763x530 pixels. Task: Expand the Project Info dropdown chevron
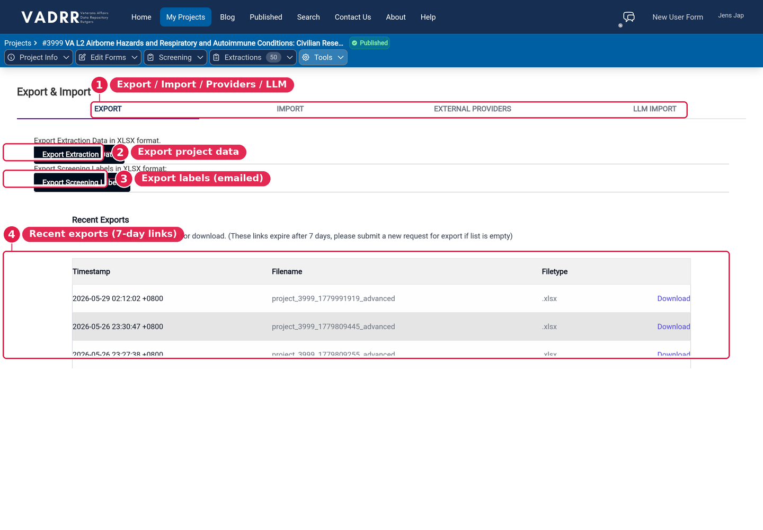click(66, 57)
